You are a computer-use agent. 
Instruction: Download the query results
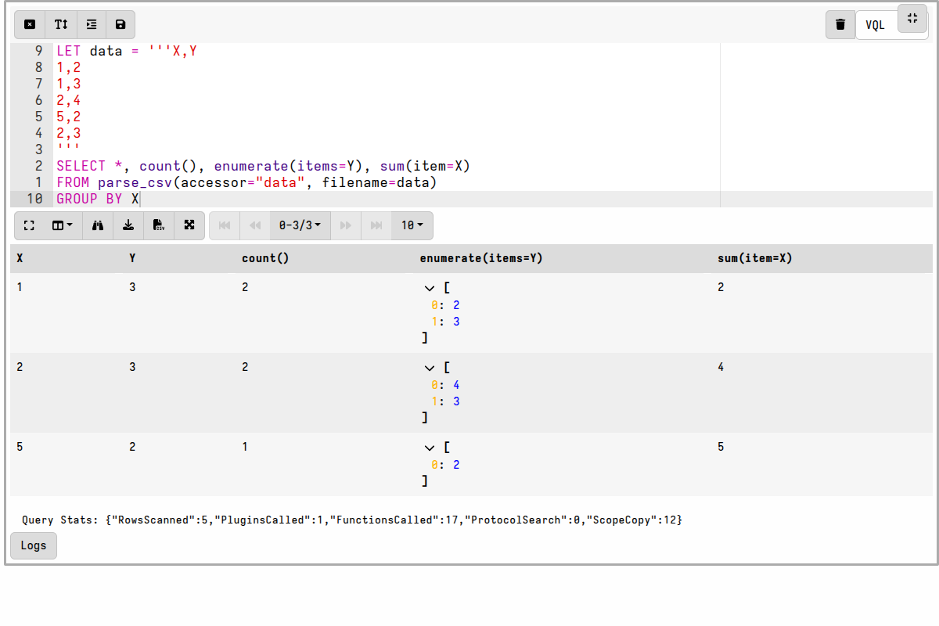[128, 225]
